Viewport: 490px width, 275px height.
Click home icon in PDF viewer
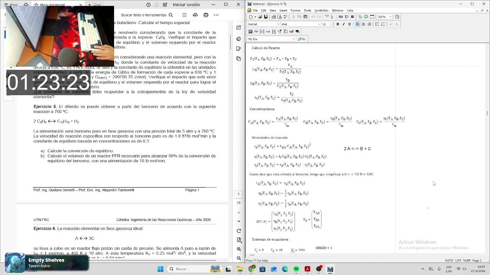26,5
